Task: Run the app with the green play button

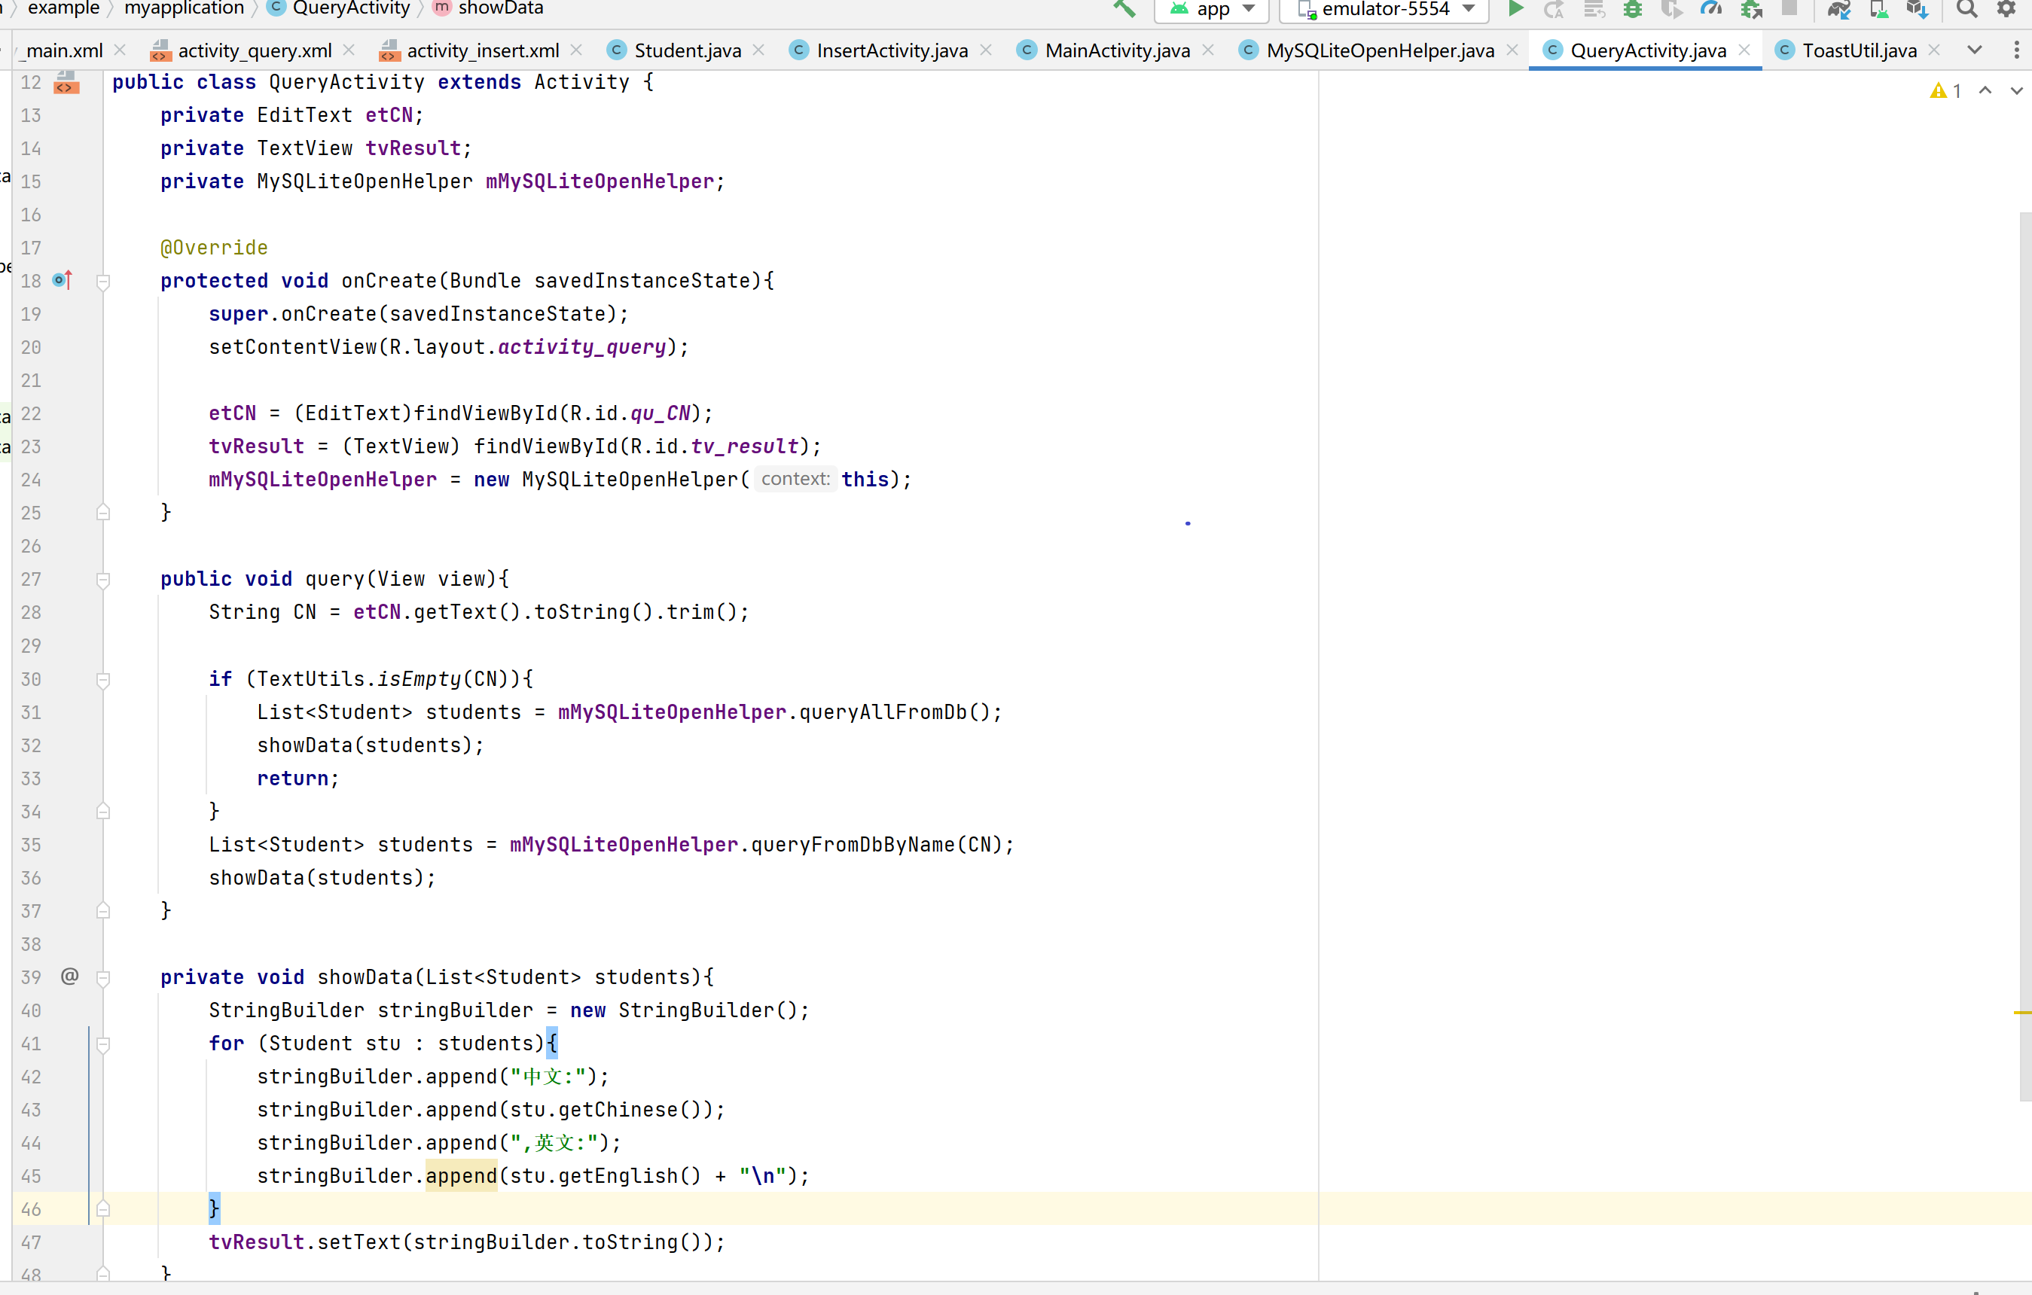Action: click(1515, 8)
